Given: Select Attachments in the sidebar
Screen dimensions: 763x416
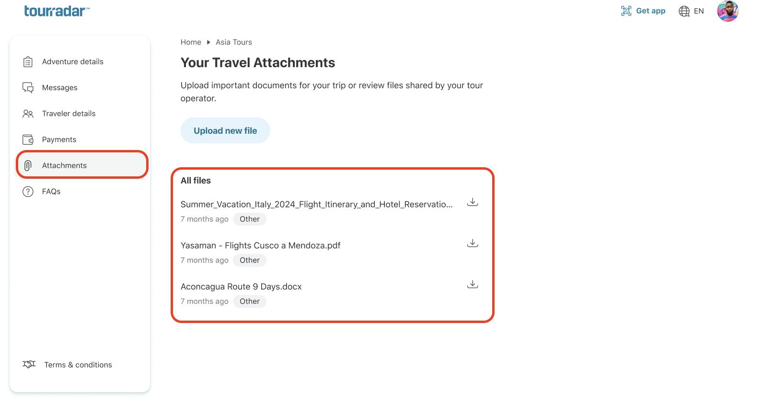Looking at the screenshot, I should click(x=82, y=165).
